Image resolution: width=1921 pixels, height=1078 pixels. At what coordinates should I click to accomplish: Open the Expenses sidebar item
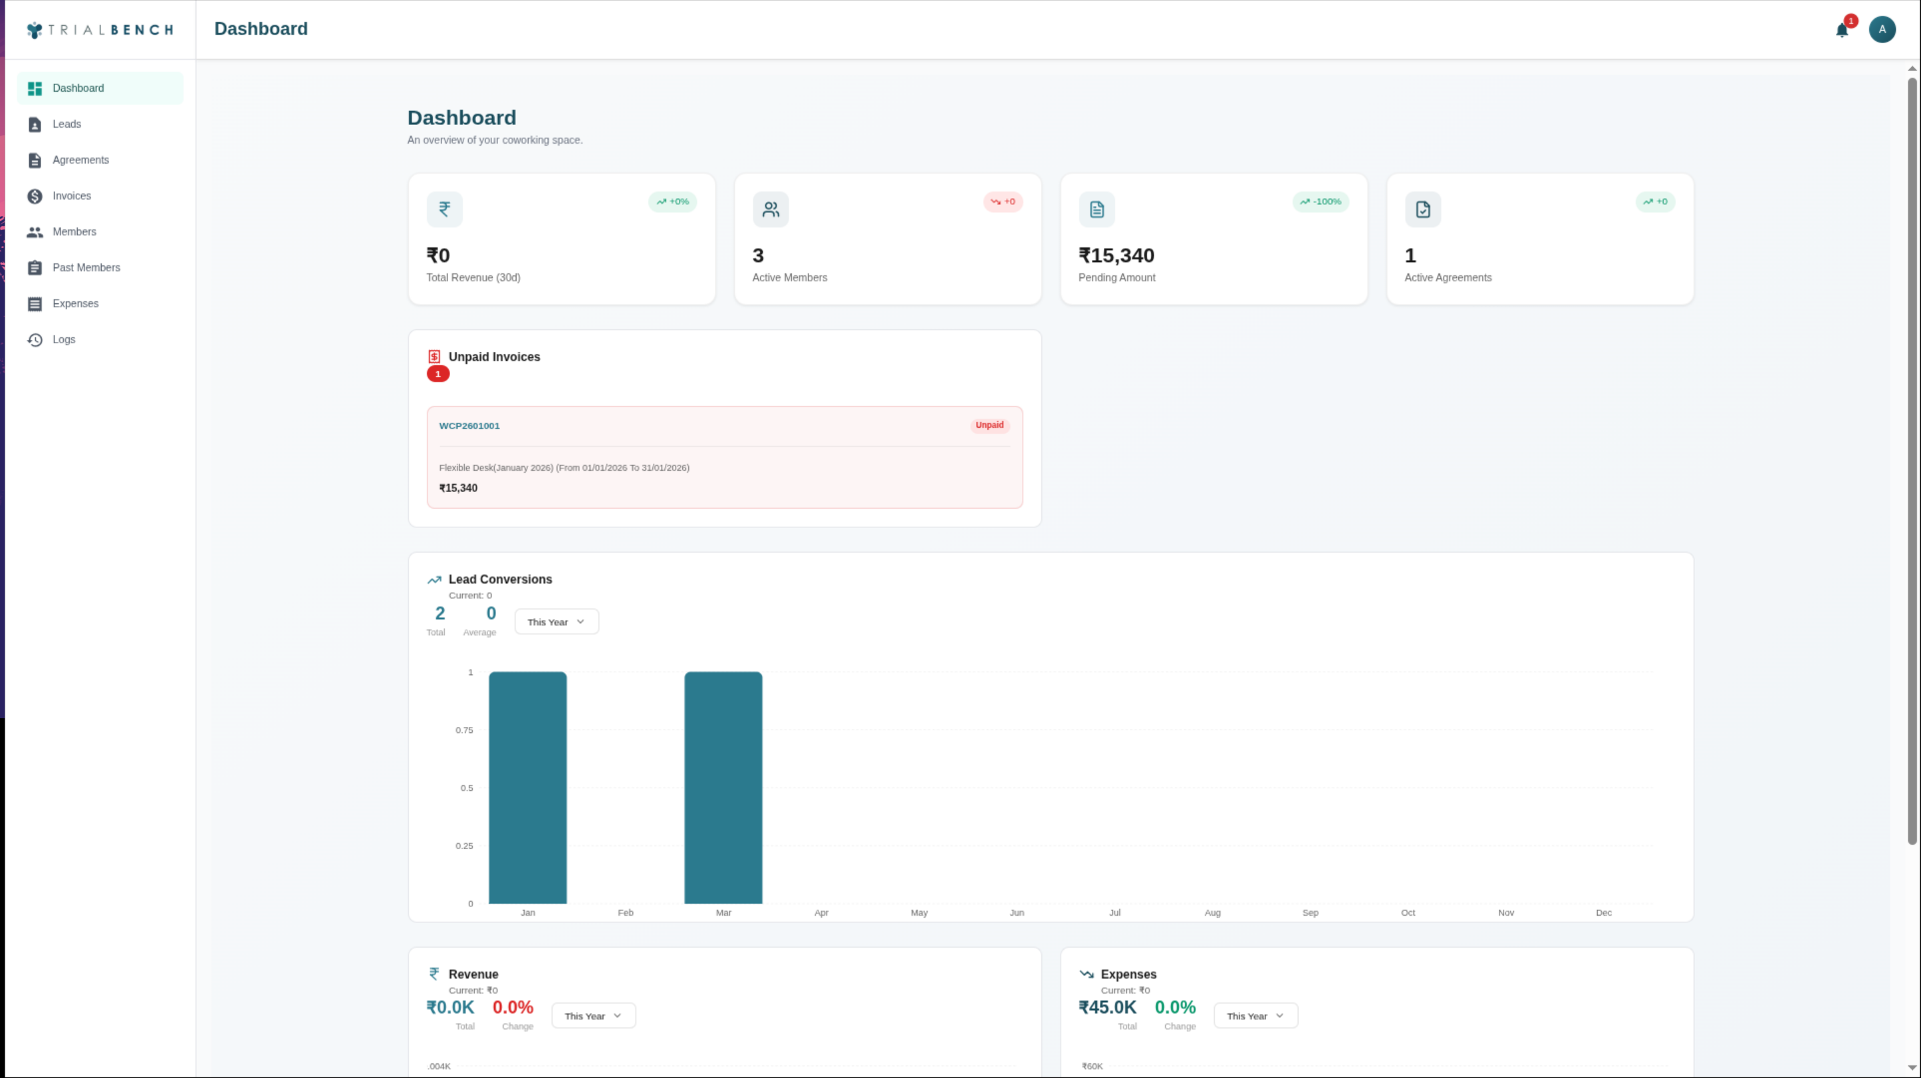click(x=75, y=304)
